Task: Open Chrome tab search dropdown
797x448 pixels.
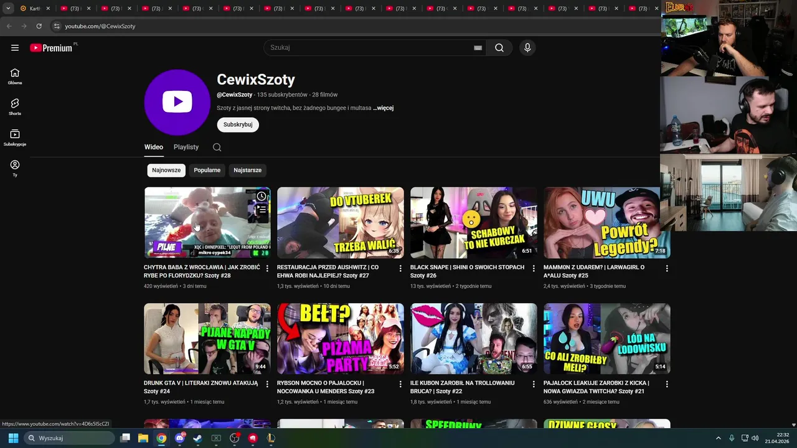Action: (x=8, y=9)
